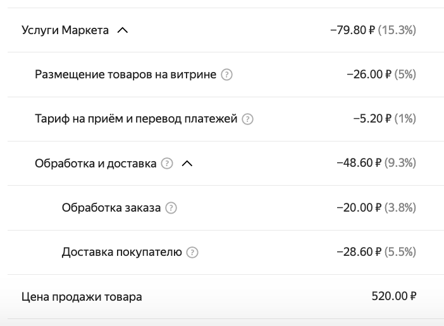Click the Услуги Маркета heading
This screenshot has width=444, height=326.
65,30
